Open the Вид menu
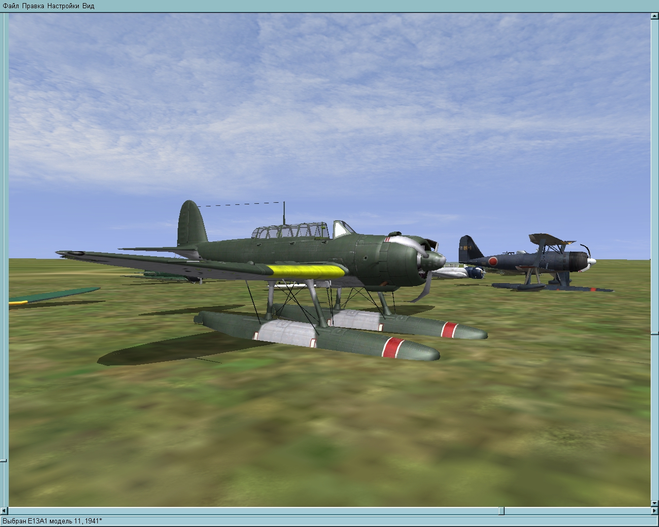Image resolution: width=659 pixels, height=527 pixels. coord(88,6)
